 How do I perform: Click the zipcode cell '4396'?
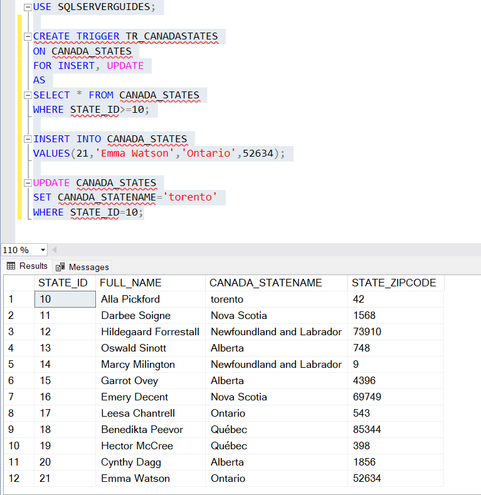(396, 380)
